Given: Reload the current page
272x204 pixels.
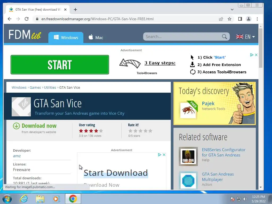Looking at the screenshot, I should click(x=27, y=19).
